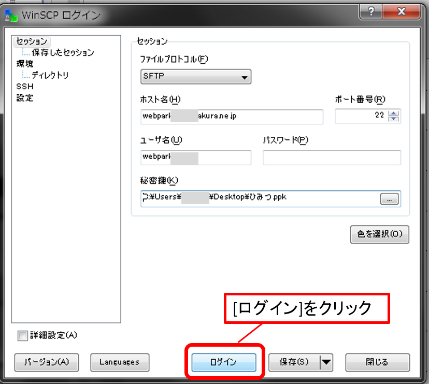Image resolution: width=429 pixels, height=384 pixels.
Task: Click the 保存 button
Action: click(294, 362)
